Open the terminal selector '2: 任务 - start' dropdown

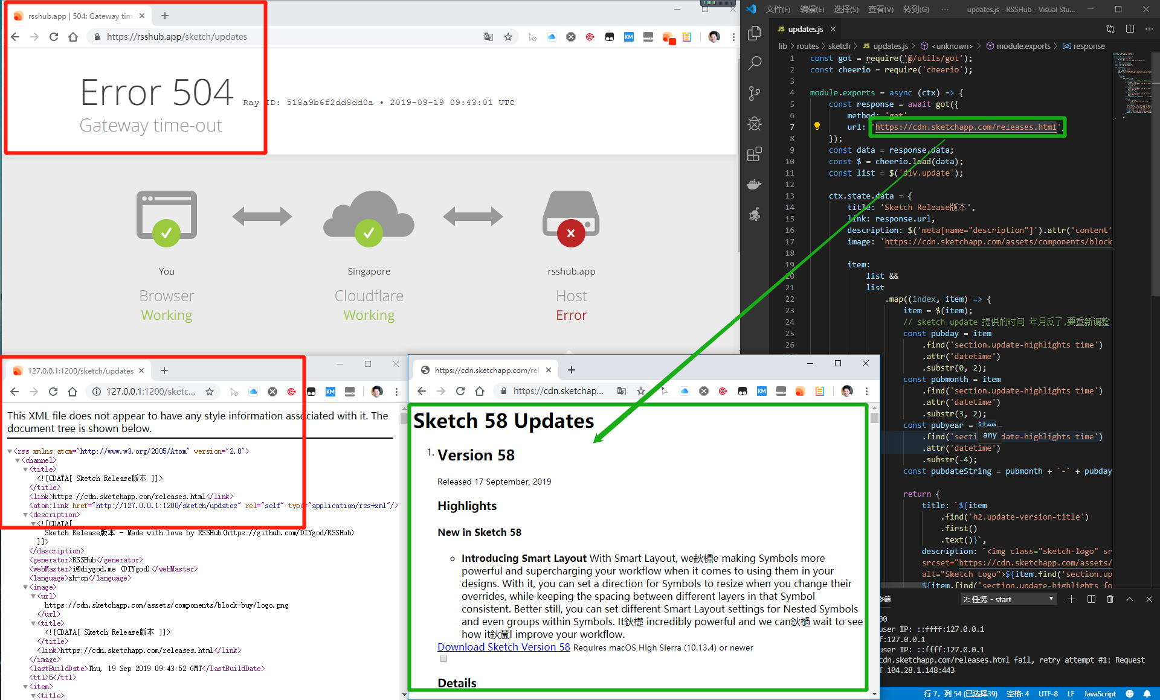coord(1008,599)
